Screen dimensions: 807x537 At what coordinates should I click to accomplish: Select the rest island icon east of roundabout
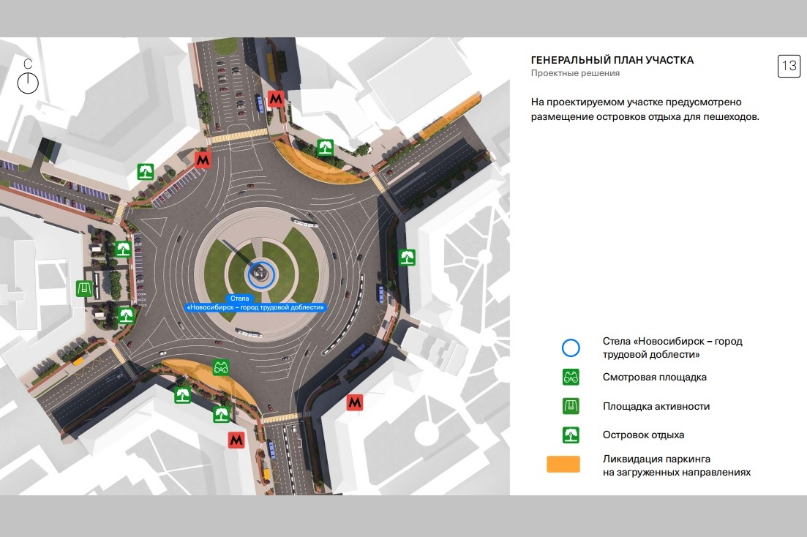point(407,258)
